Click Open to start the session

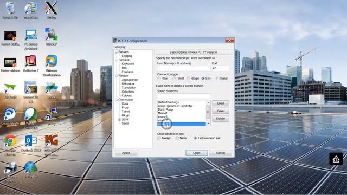[x=196, y=153]
